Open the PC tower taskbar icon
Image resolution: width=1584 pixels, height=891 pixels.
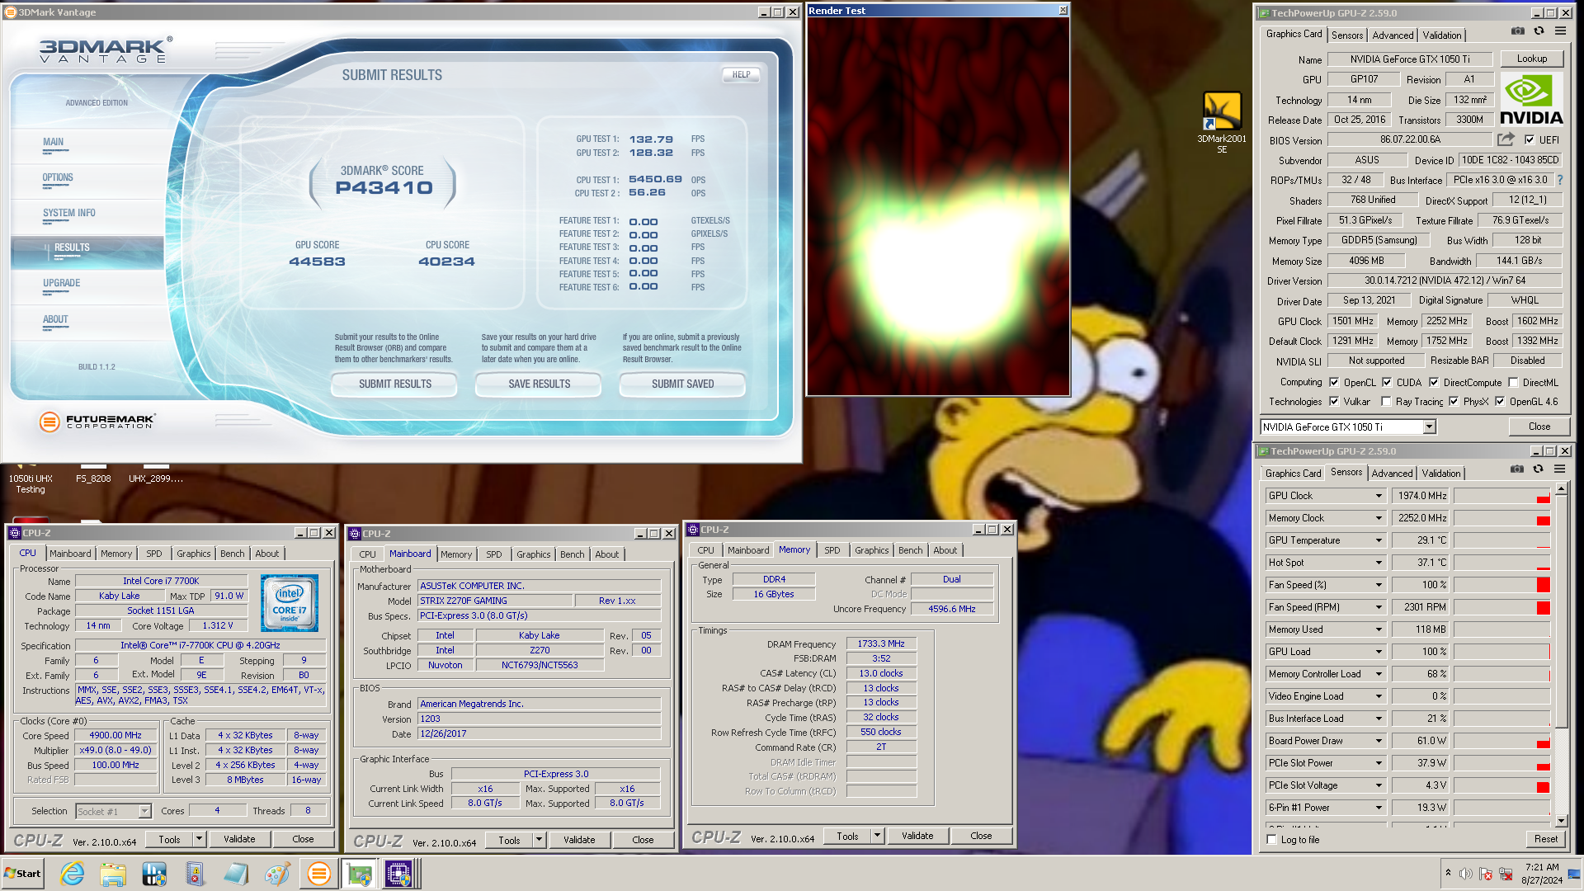pyautogui.click(x=195, y=874)
